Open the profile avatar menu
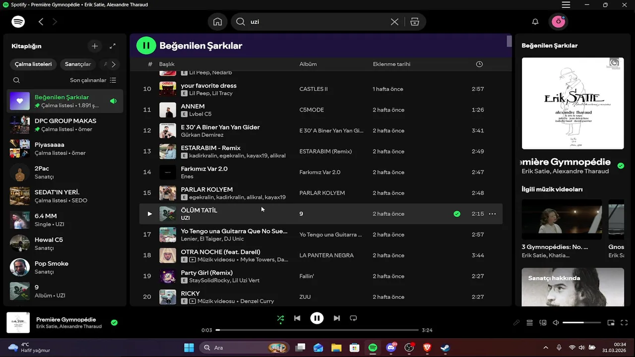Screen dimensions: 635x357 (x=559, y=21)
